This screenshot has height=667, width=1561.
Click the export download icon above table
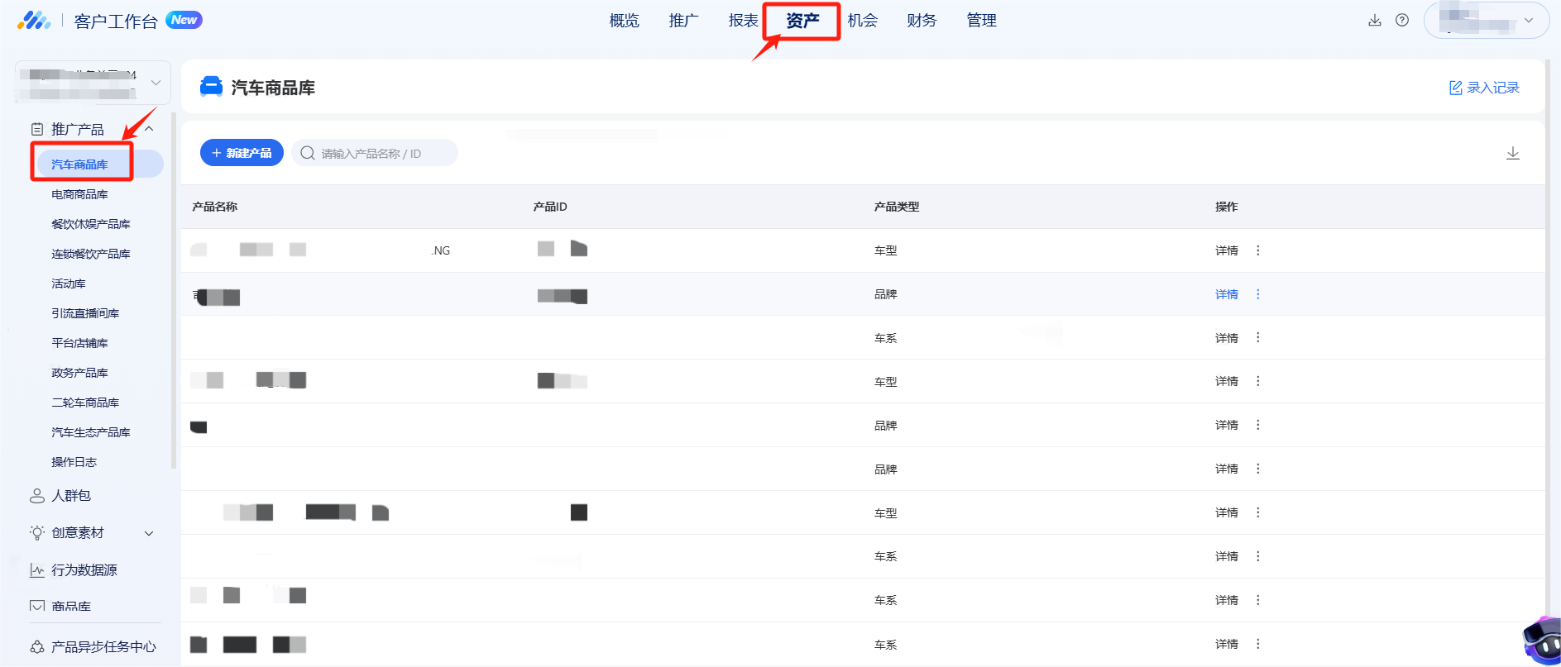pos(1513,153)
